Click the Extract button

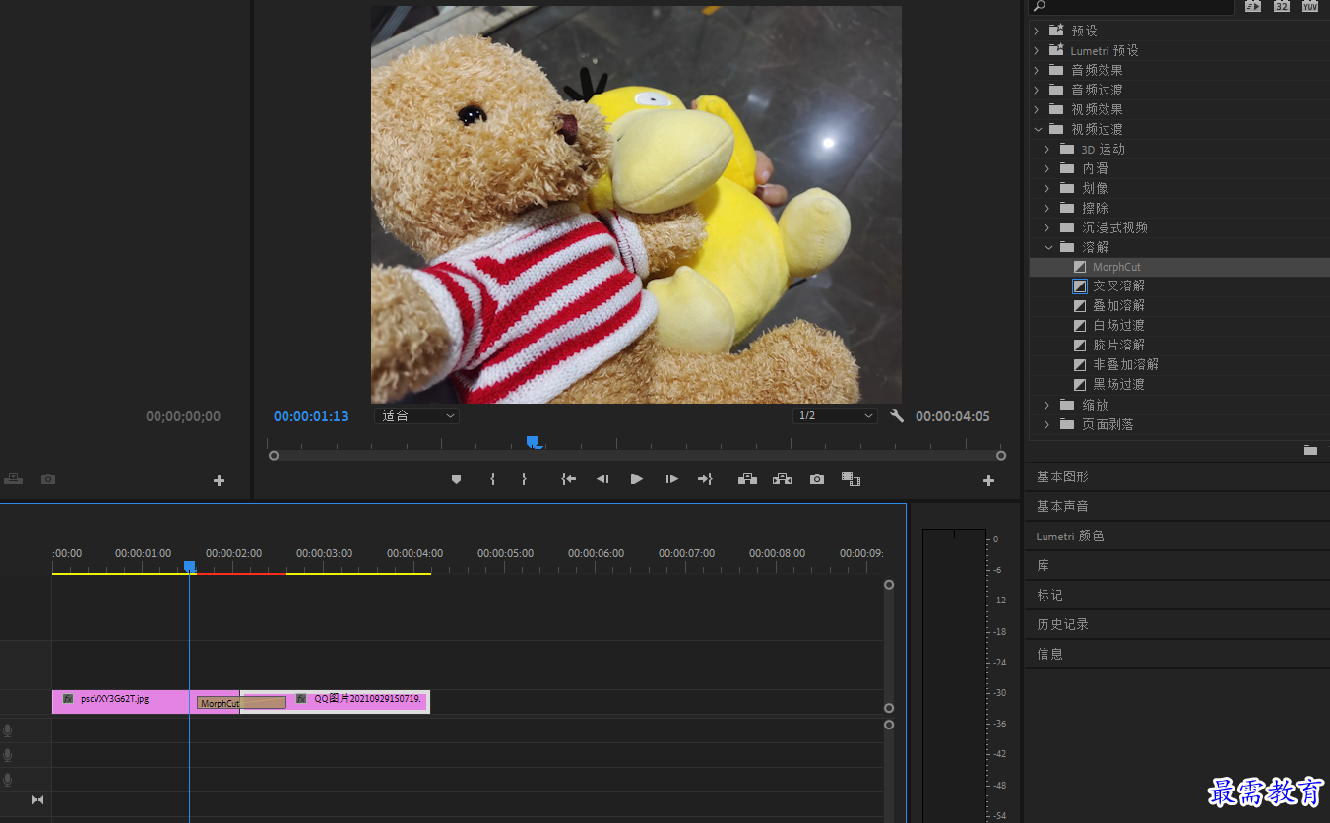pyautogui.click(x=783, y=479)
